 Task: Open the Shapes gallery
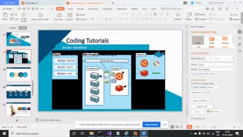click(x=189, y=17)
